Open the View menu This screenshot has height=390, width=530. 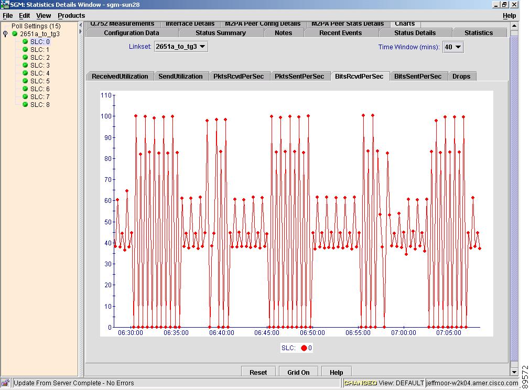click(44, 16)
